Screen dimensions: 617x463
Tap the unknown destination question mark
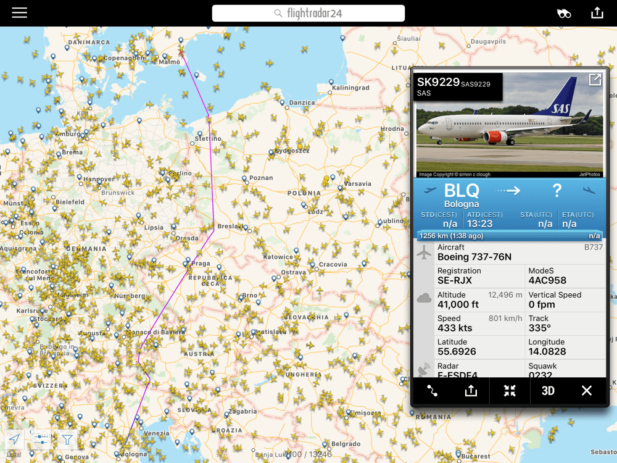click(557, 191)
